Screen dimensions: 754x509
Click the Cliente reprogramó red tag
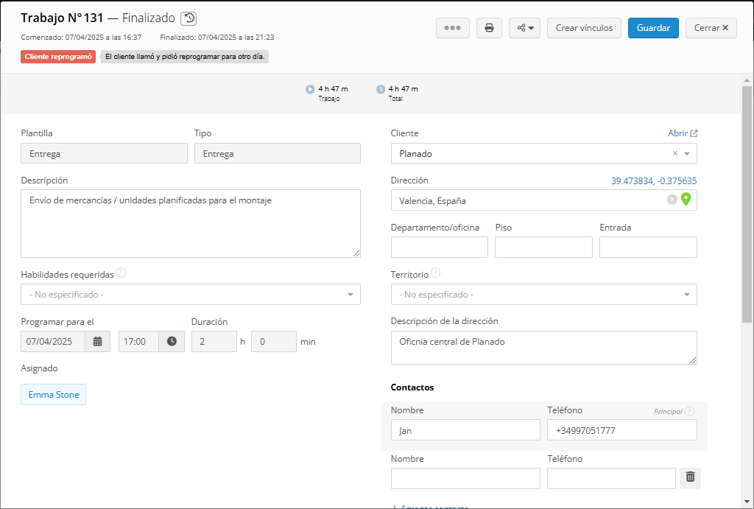click(x=58, y=57)
